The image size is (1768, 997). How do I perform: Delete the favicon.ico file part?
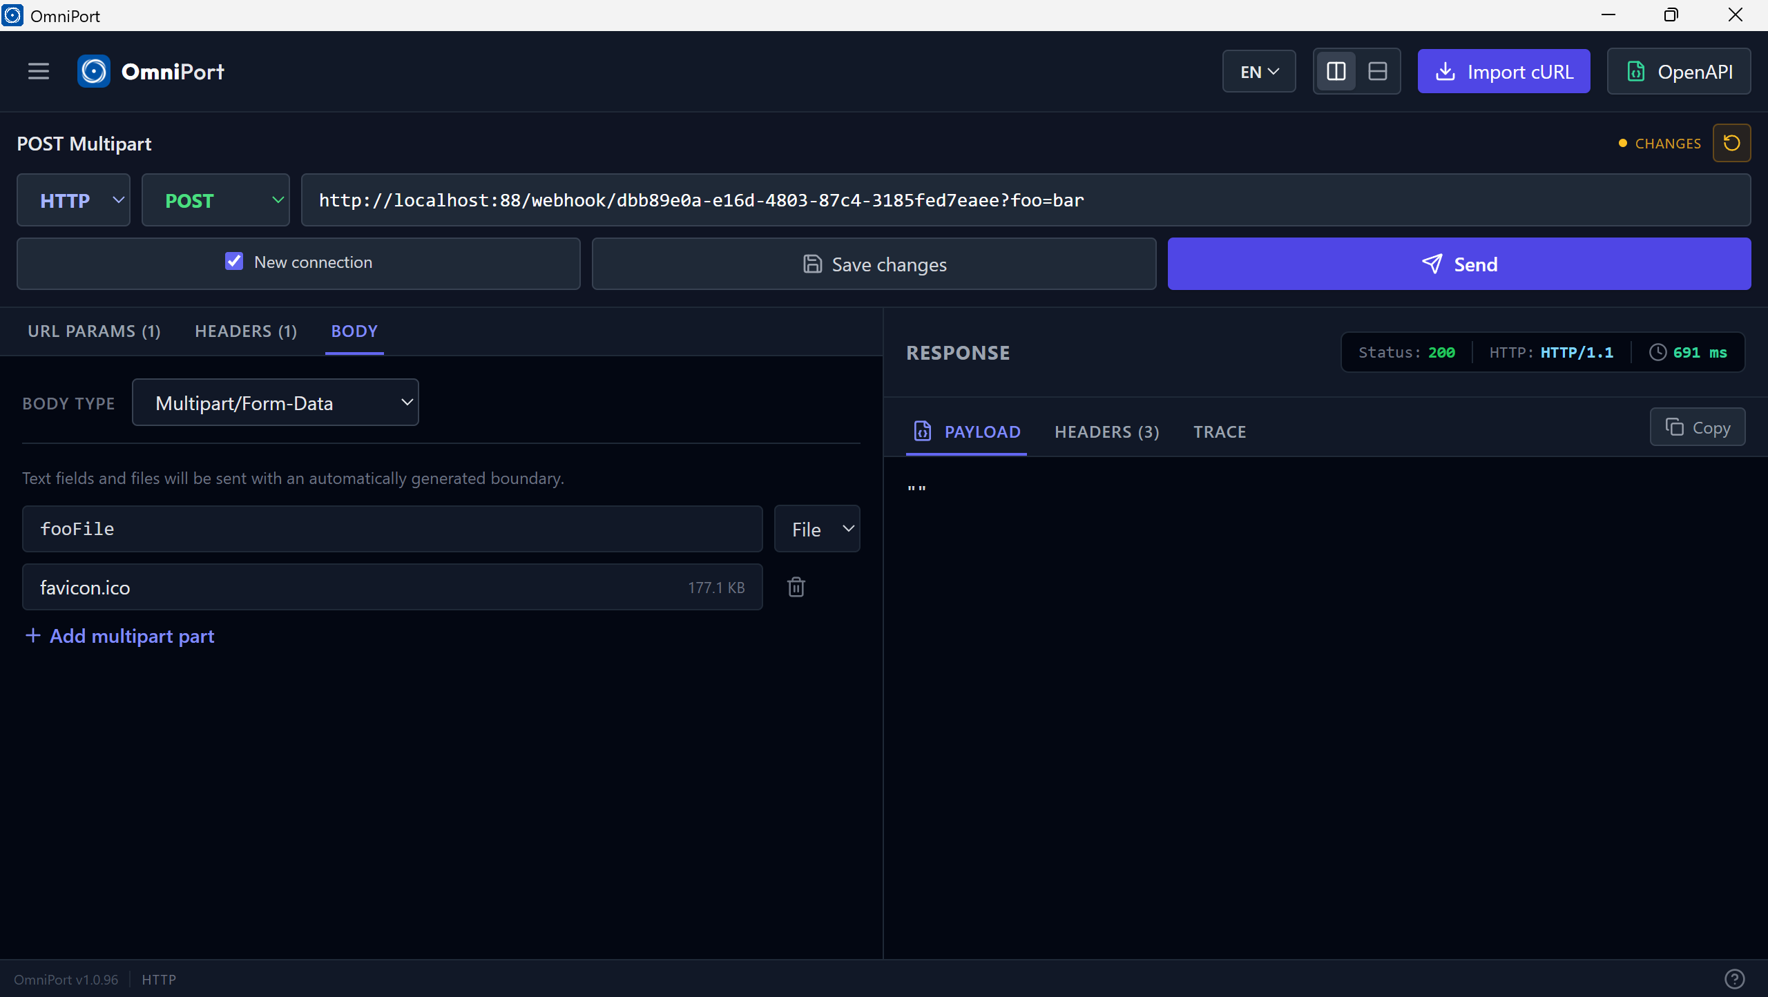tap(796, 587)
